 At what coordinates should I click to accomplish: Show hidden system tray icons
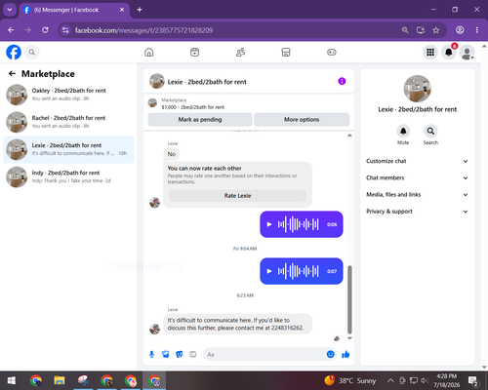(390, 380)
